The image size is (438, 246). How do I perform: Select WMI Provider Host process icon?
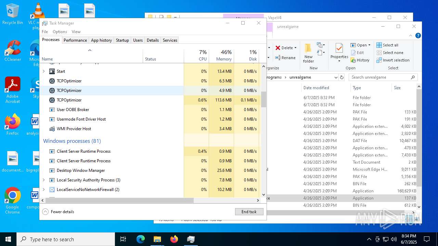[52, 129]
